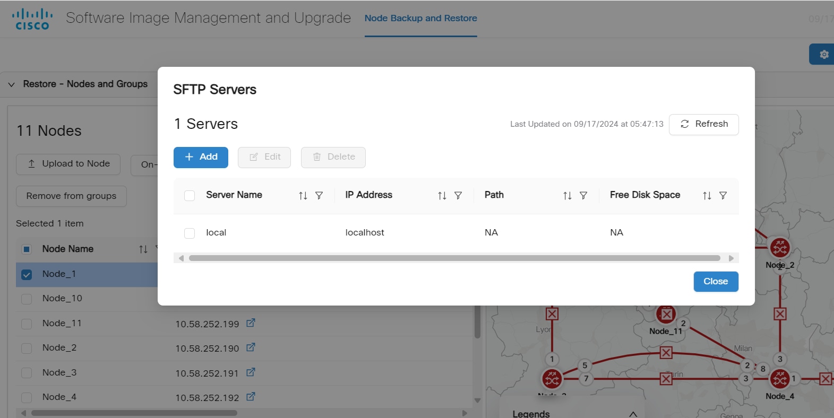Image resolution: width=834 pixels, height=418 pixels.
Task: Open Node Backup and Restore tab
Action: pos(420,18)
